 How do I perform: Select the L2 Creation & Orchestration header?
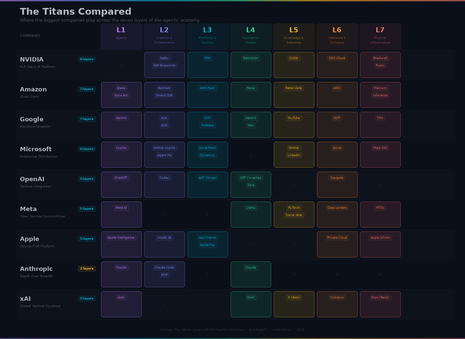(164, 37)
